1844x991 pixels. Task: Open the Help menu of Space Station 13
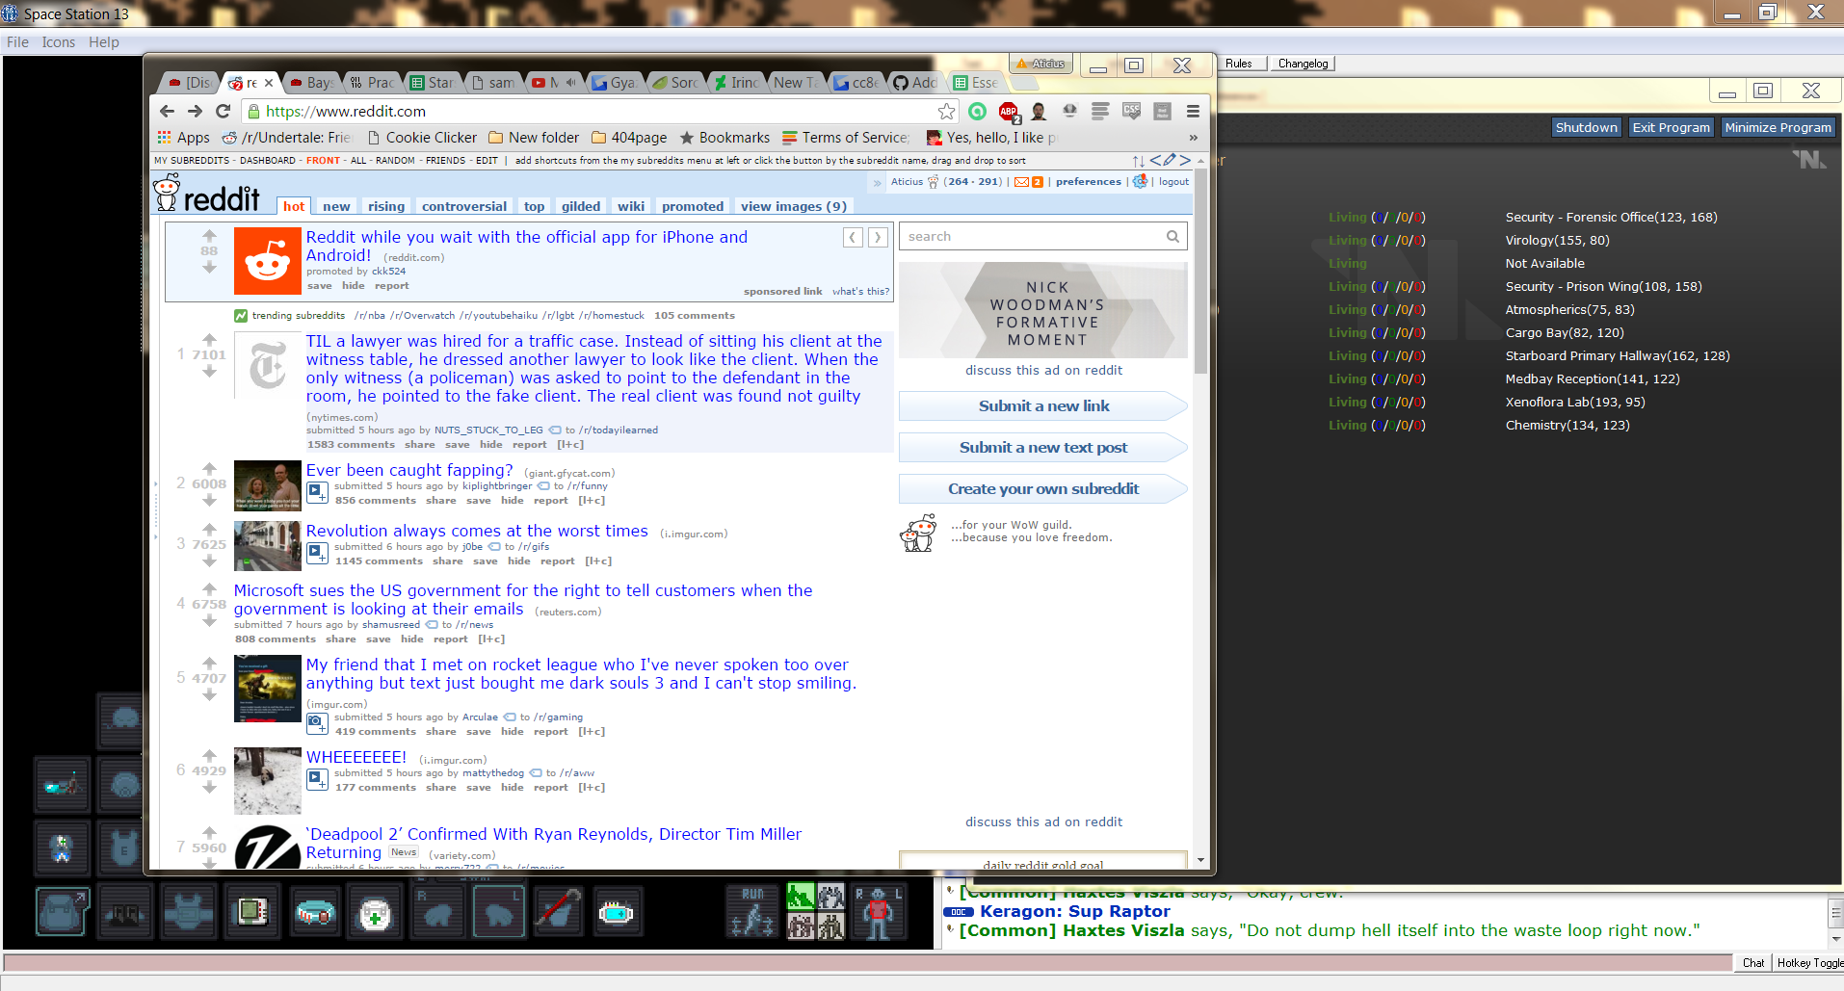pos(104,42)
